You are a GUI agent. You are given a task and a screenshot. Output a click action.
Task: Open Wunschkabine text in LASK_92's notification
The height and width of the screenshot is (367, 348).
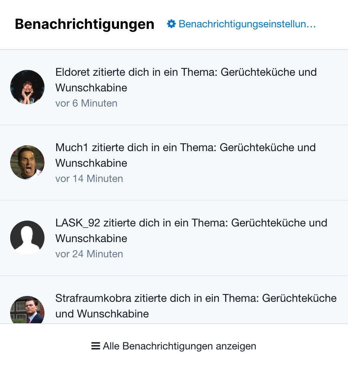(91, 239)
